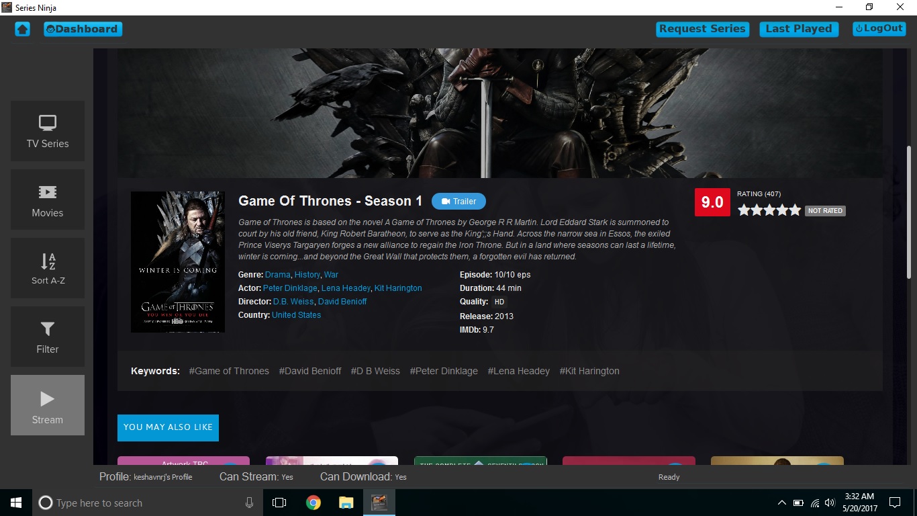Viewport: 917px width, 516px height.
Task: Click the volume speaker tray icon
Action: (830, 503)
